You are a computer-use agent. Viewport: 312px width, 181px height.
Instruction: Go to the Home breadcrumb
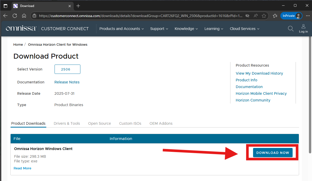[x=18, y=44]
